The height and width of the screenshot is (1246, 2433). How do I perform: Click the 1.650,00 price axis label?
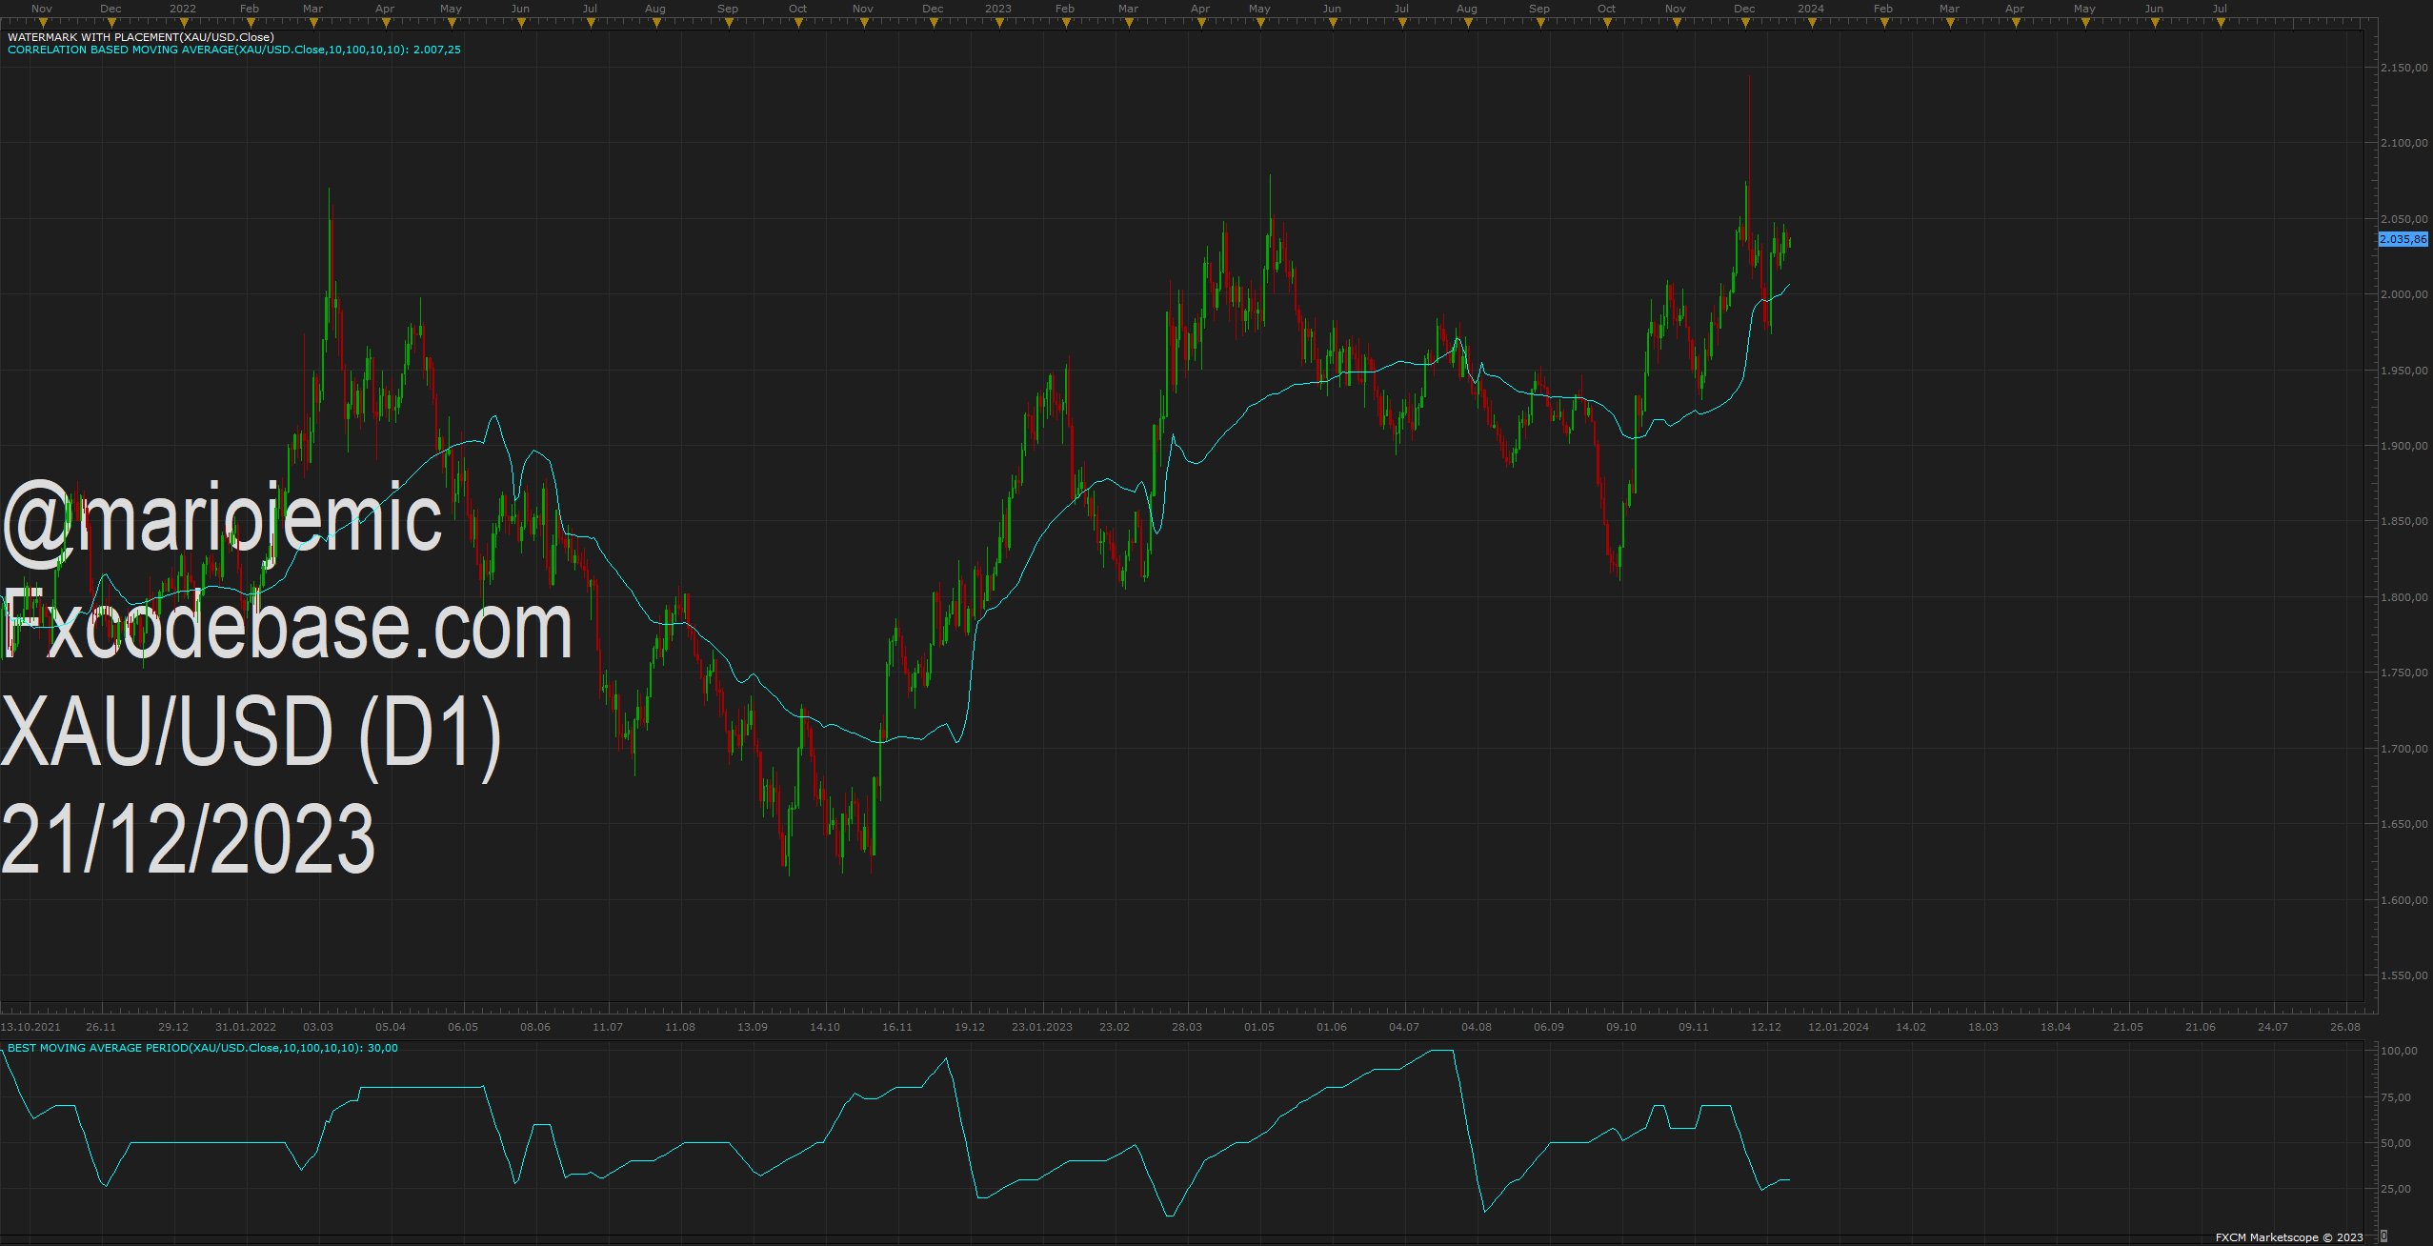tap(2404, 824)
